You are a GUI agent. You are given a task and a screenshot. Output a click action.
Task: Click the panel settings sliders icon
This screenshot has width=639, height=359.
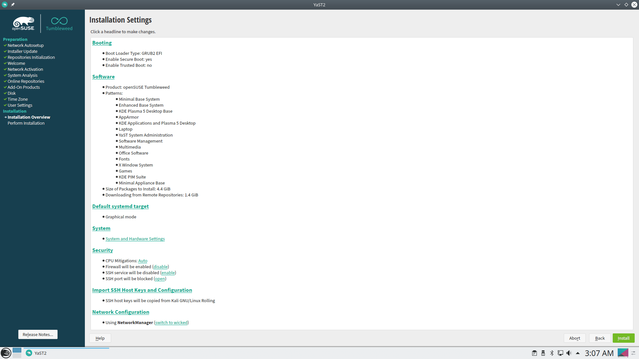pyautogui.click(x=633, y=353)
